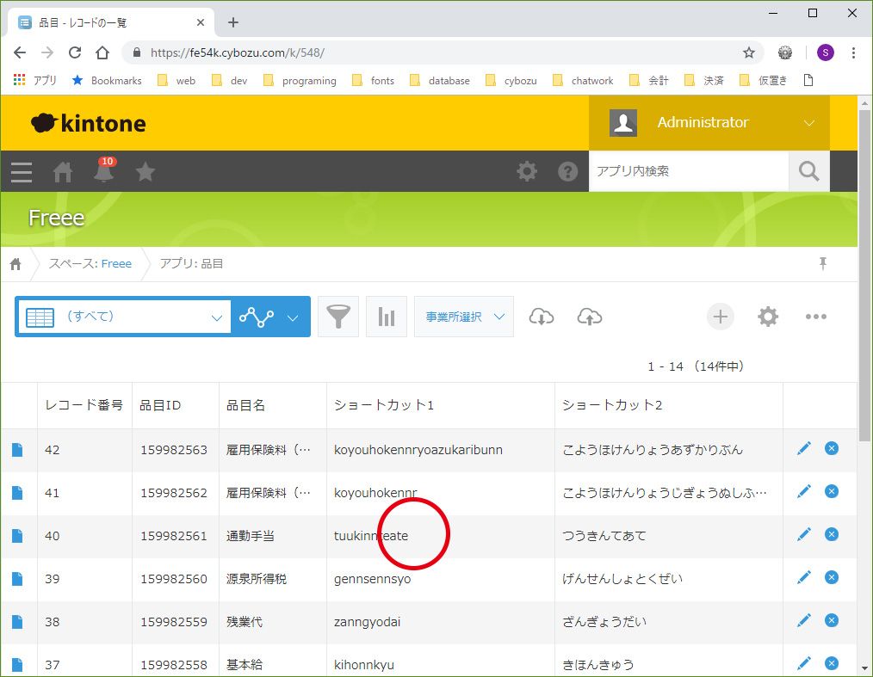This screenshot has height=677, width=873.
Task: Click the Chrome extension gear icon
Action: [x=785, y=52]
